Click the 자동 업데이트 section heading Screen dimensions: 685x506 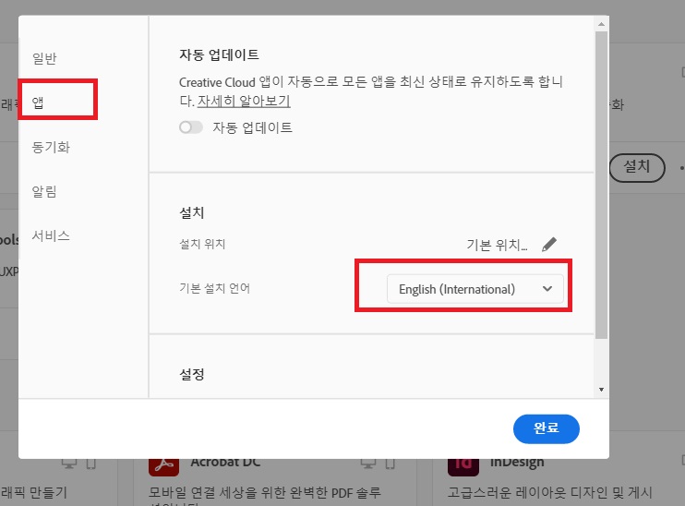click(220, 54)
